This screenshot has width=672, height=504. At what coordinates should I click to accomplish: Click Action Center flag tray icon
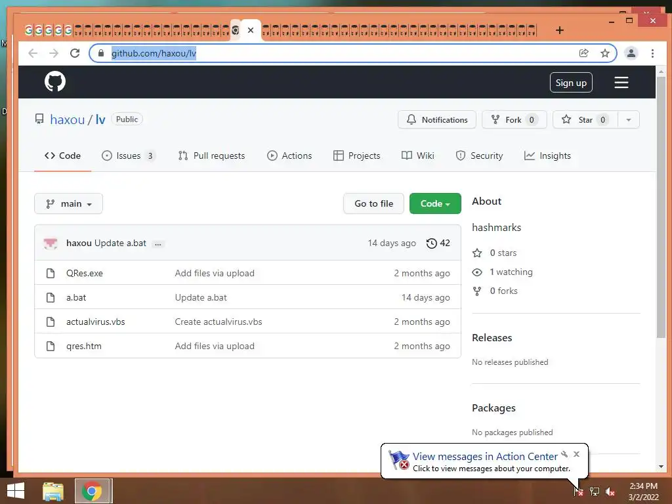pyautogui.click(x=578, y=491)
